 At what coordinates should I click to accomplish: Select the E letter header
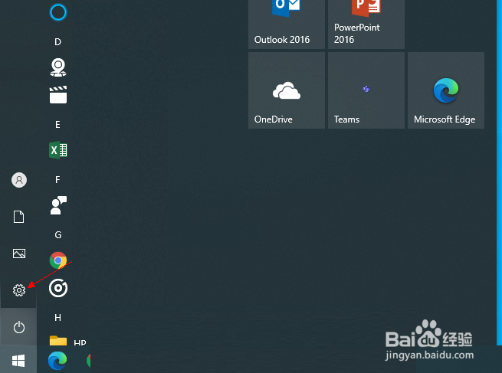click(x=57, y=124)
